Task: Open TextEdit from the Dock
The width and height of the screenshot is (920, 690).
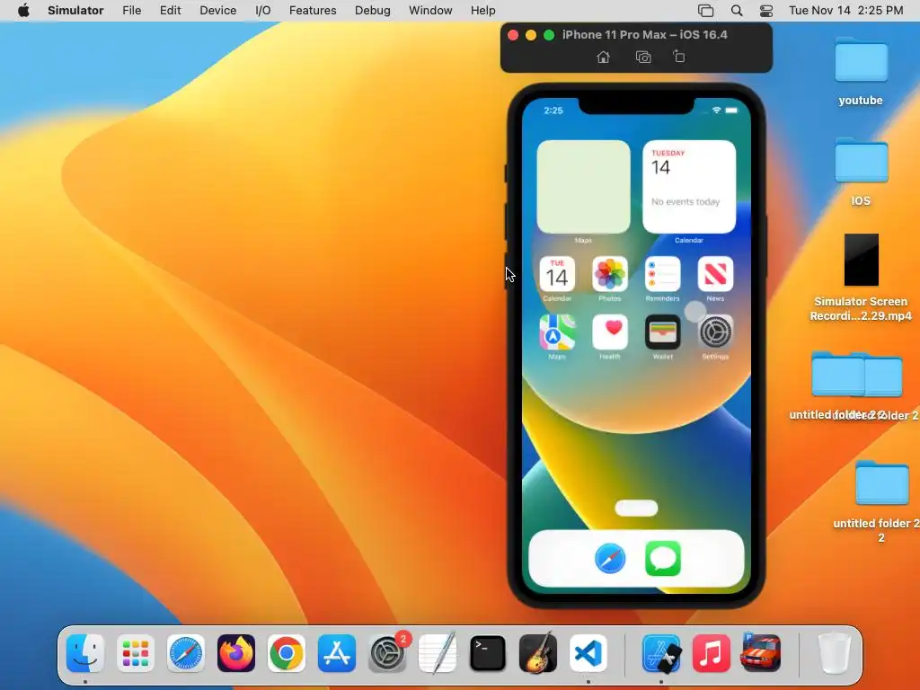Action: tap(438, 653)
